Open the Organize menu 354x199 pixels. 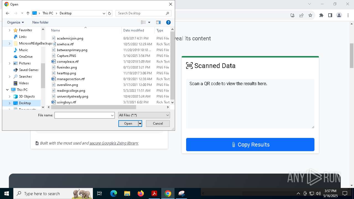click(x=15, y=22)
